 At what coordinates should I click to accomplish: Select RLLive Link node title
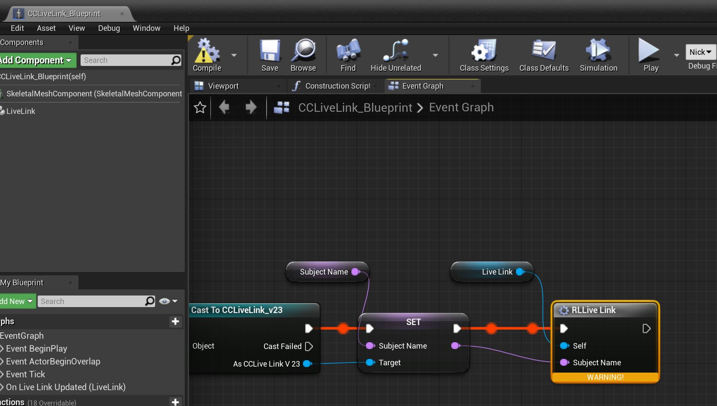tap(594, 310)
